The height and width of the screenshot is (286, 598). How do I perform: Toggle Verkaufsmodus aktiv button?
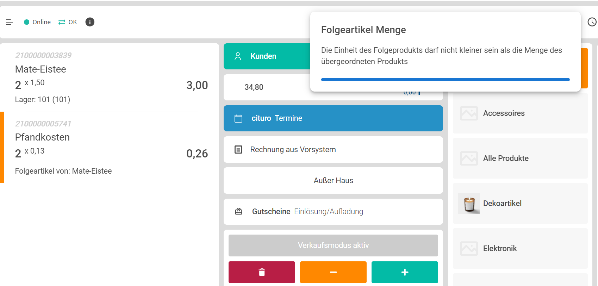333,245
